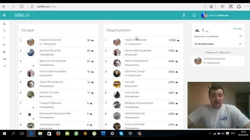
Task: Open the browser Hub lines icon
Action: tap(223, 7)
